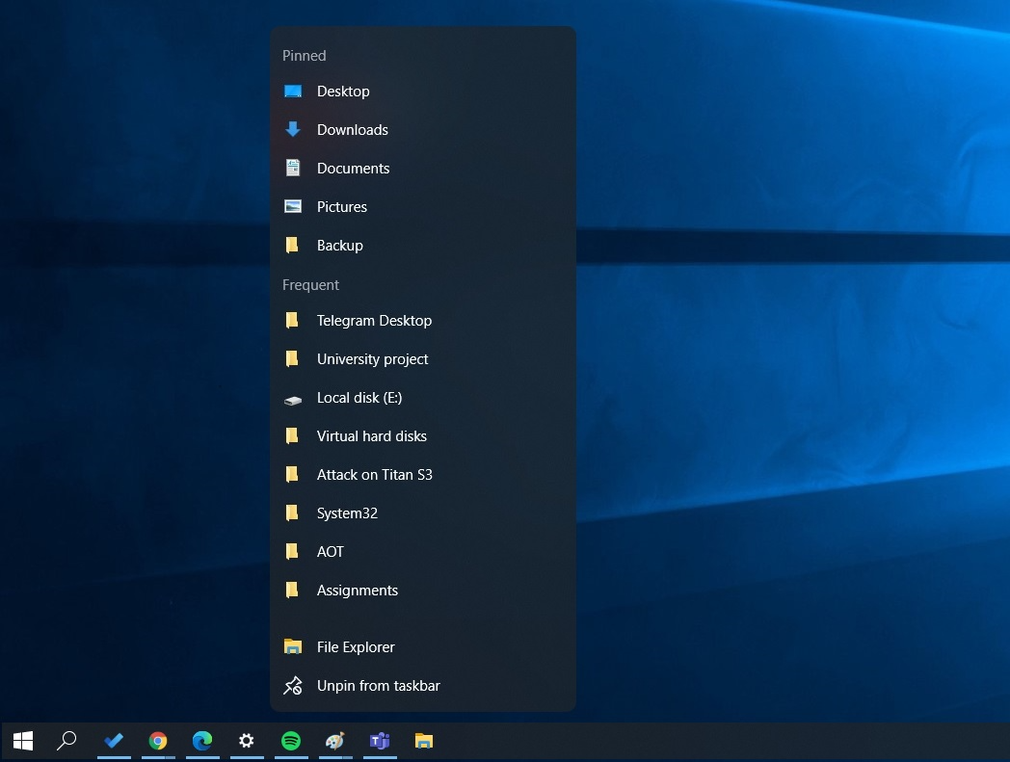Launch Microsoft Edge from the taskbar

click(x=202, y=742)
